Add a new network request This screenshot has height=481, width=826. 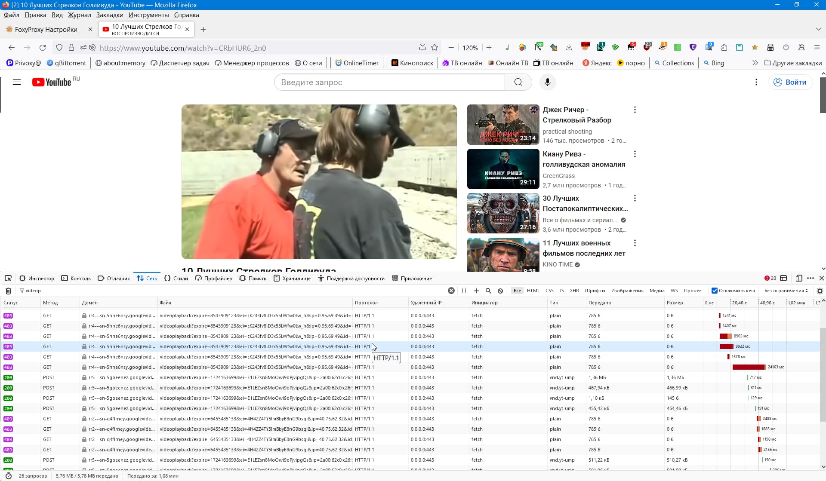[476, 291]
